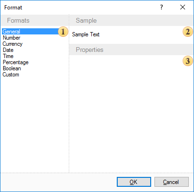194x192 pixels.
Task: Click the Sample Text preview
Action: click(x=86, y=34)
